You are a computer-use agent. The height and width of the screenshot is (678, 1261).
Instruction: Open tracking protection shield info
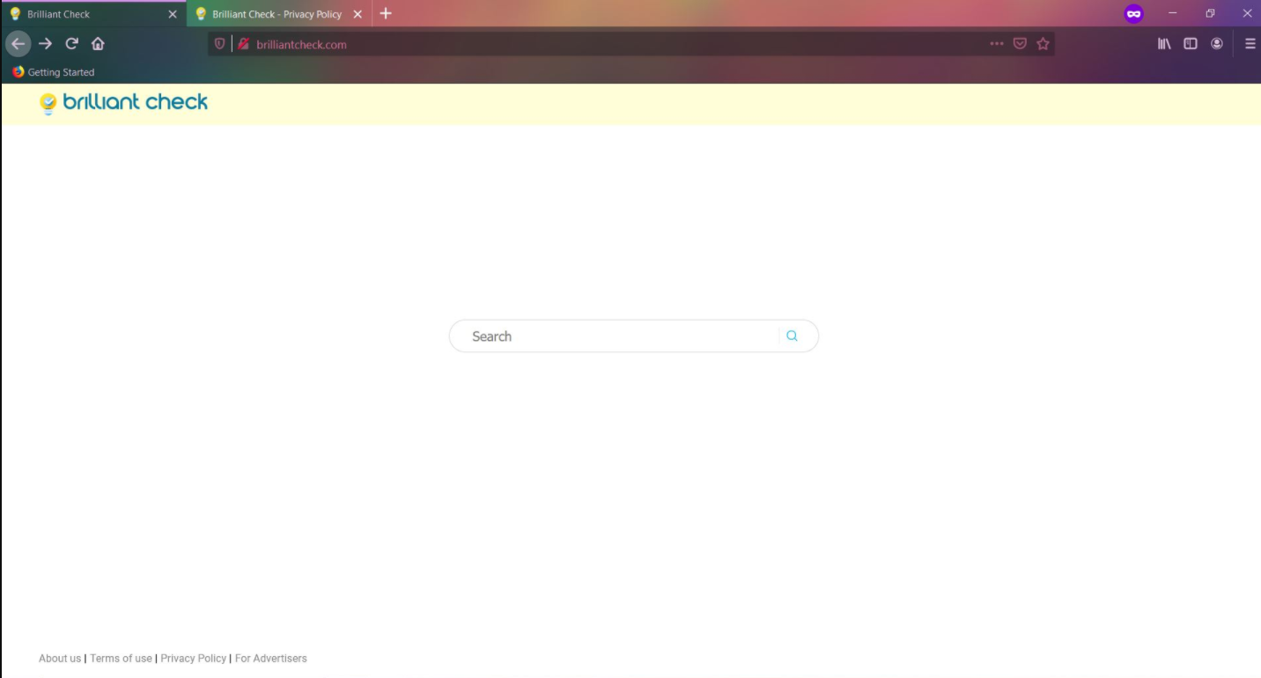point(219,44)
